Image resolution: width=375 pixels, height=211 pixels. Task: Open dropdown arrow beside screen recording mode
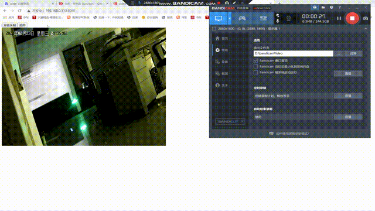coord(230,18)
